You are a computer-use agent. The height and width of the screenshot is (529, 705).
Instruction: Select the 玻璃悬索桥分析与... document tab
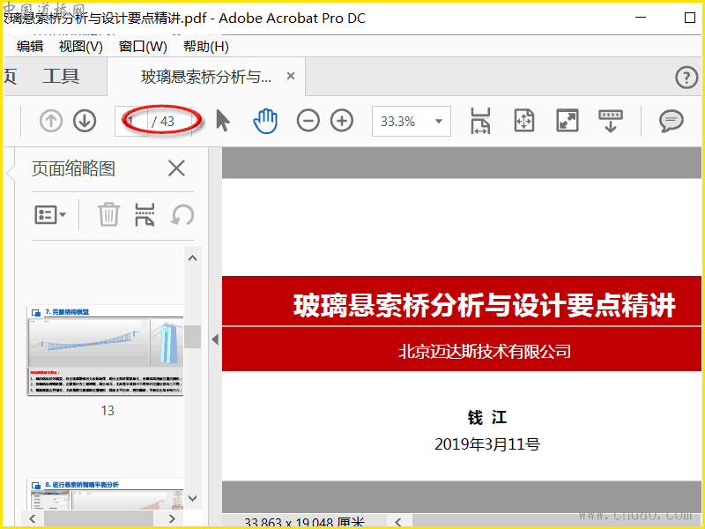206,77
